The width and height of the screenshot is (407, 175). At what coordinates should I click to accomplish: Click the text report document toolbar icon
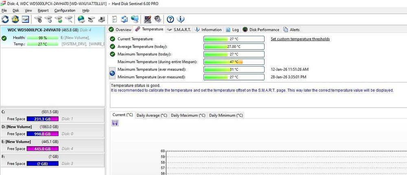tap(114, 19)
